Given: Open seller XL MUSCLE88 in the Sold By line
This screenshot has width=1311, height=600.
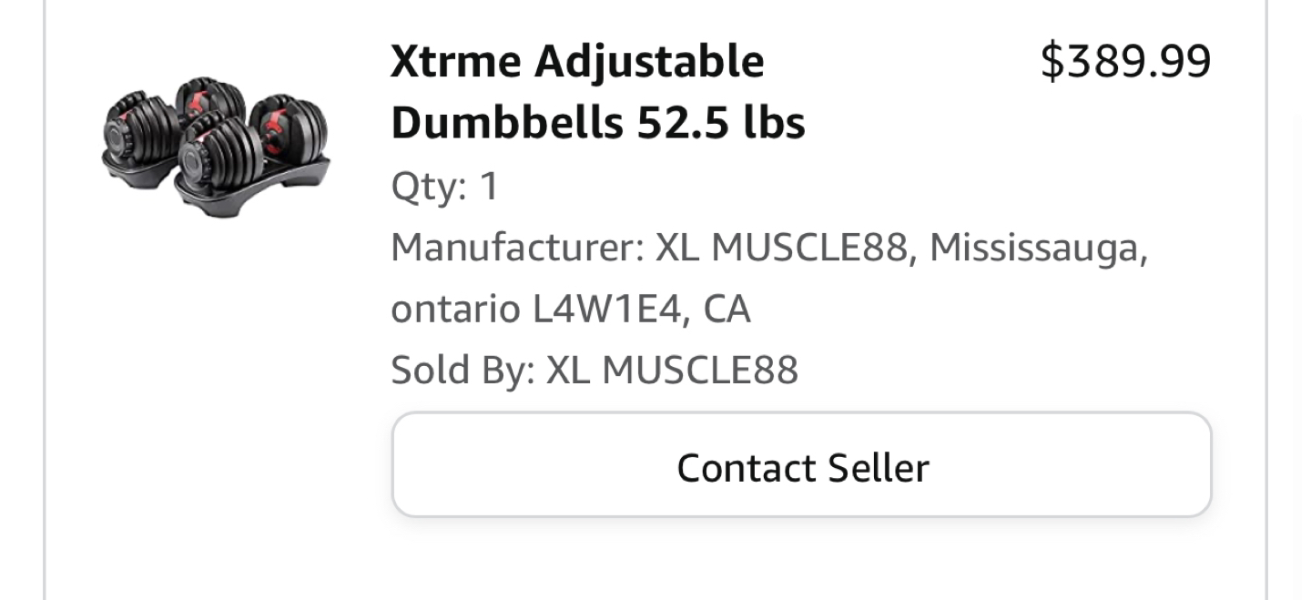Looking at the screenshot, I should click(x=672, y=371).
